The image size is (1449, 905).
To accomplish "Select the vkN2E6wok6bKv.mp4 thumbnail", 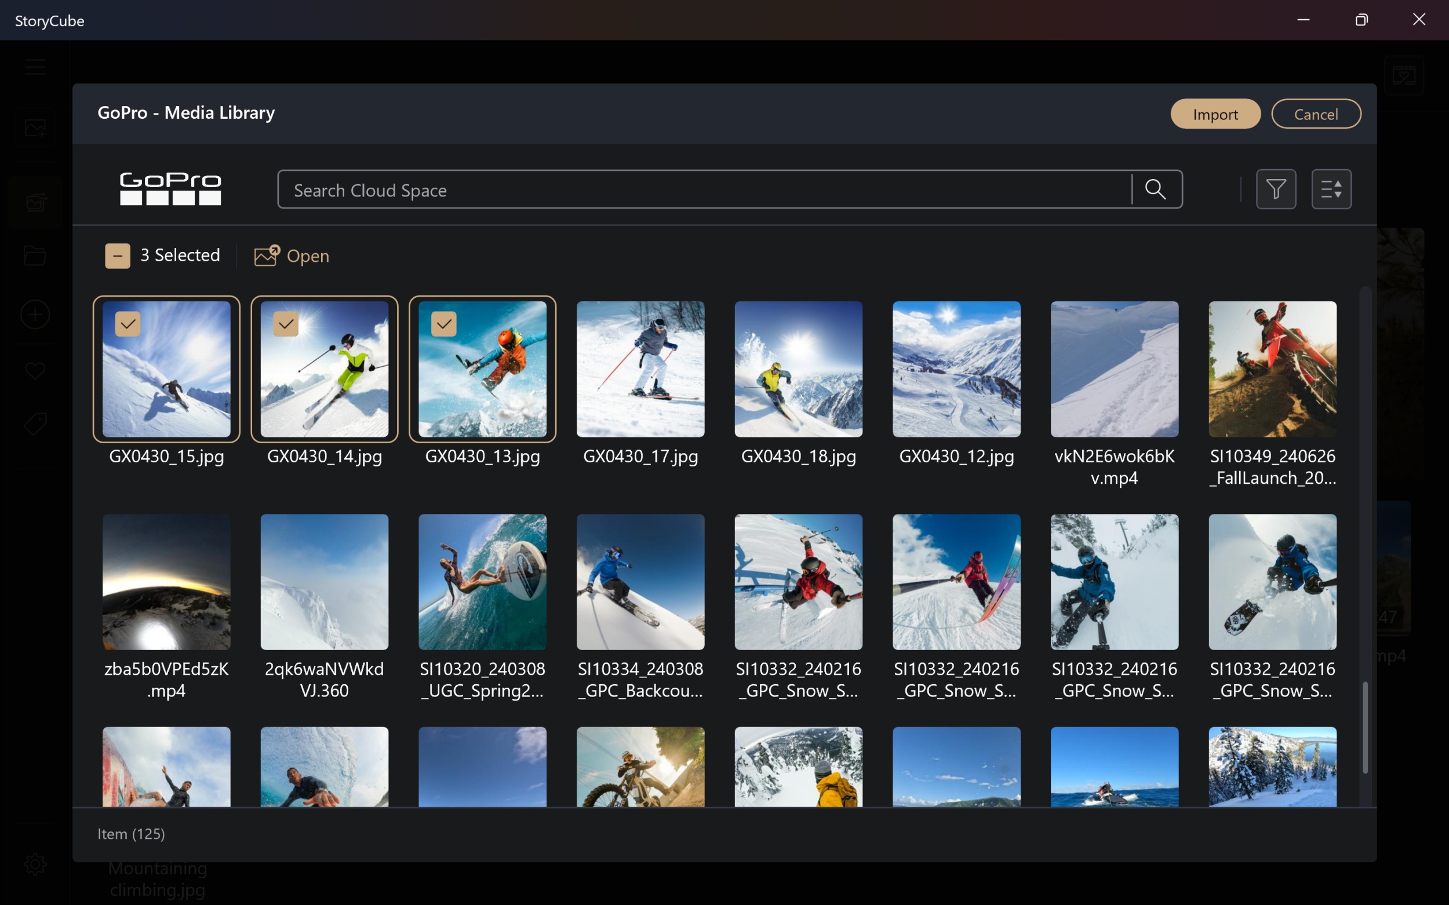I will [1113, 368].
